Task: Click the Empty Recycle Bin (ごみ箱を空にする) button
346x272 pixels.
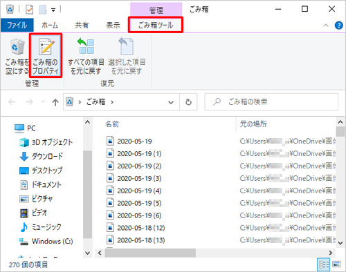Action: 17,57
